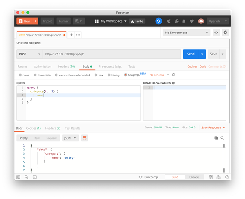Click the request URL field

(112, 54)
